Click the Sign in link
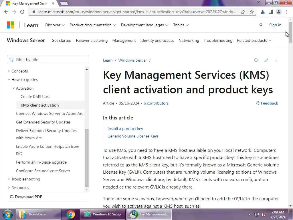293x220 pixels. coord(275,25)
